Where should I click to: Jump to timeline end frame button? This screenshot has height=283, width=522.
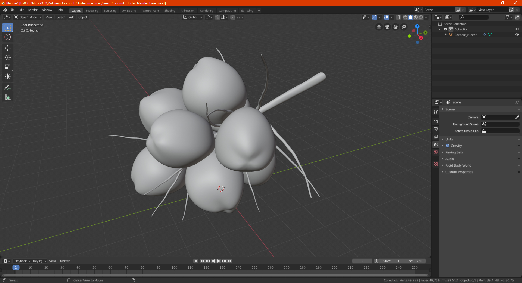coord(229,261)
